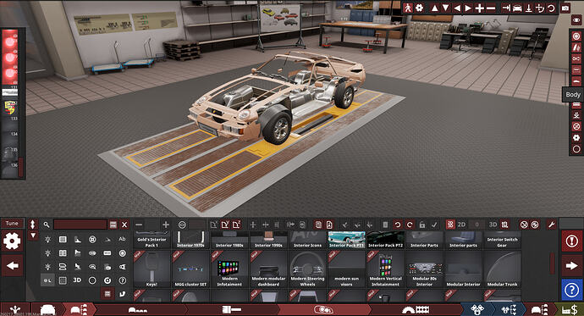Image resolution: width=584 pixels, height=316 pixels.
Task: Toggle the circle outline layer at sidebar bottom
Action: coord(576,149)
